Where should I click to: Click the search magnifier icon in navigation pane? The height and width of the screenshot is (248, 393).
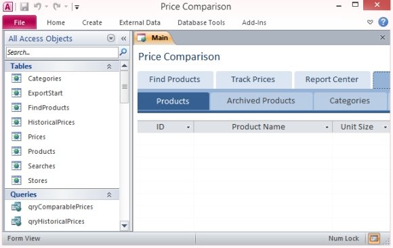pos(123,52)
